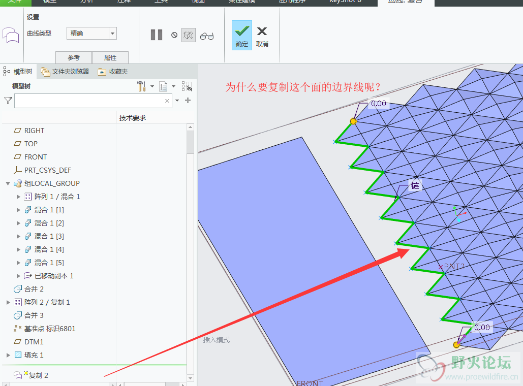Image resolution: width=523 pixels, height=386 pixels.
Task: Click the plus add-filter icon
Action: point(188,101)
